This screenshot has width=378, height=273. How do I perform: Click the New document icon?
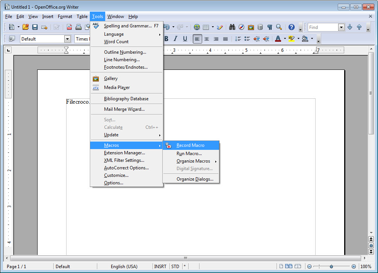point(11,27)
